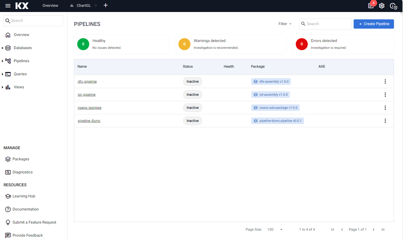Close the ChartGL tab

click(x=96, y=5)
